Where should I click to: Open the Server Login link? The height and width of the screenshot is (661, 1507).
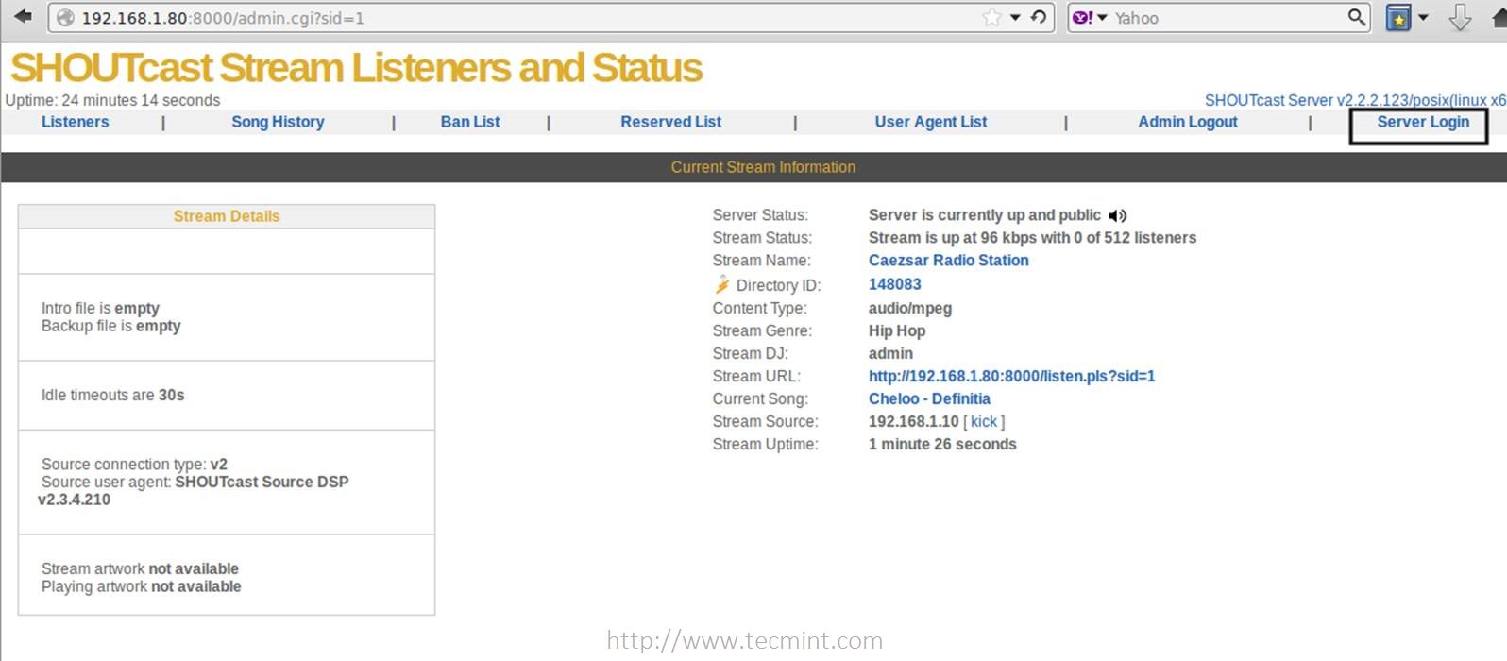click(x=1423, y=122)
